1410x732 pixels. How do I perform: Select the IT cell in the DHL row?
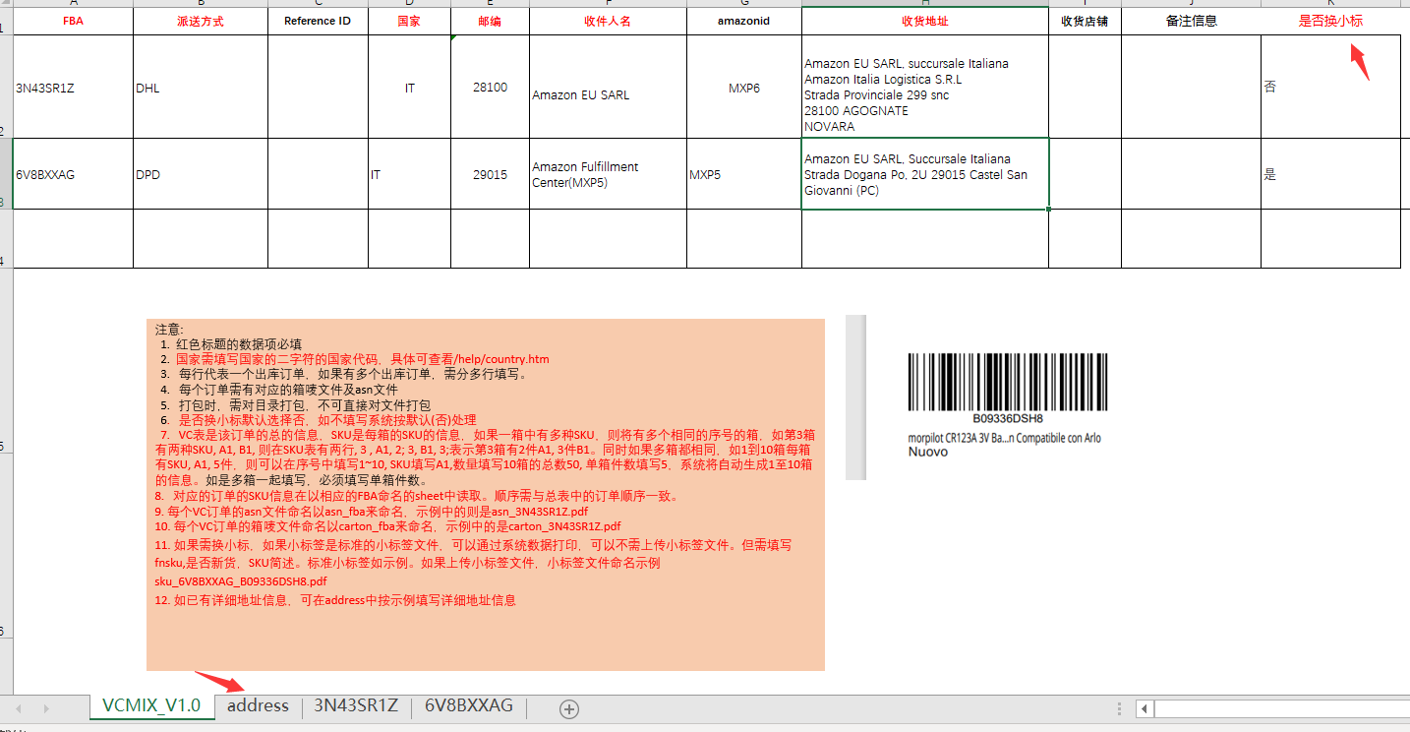pos(409,87)
